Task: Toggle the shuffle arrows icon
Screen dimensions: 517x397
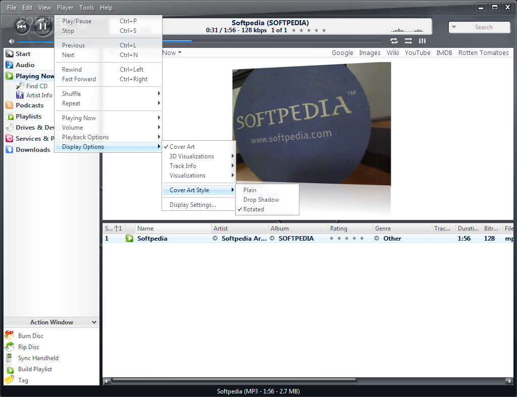Action: point(408,41)
